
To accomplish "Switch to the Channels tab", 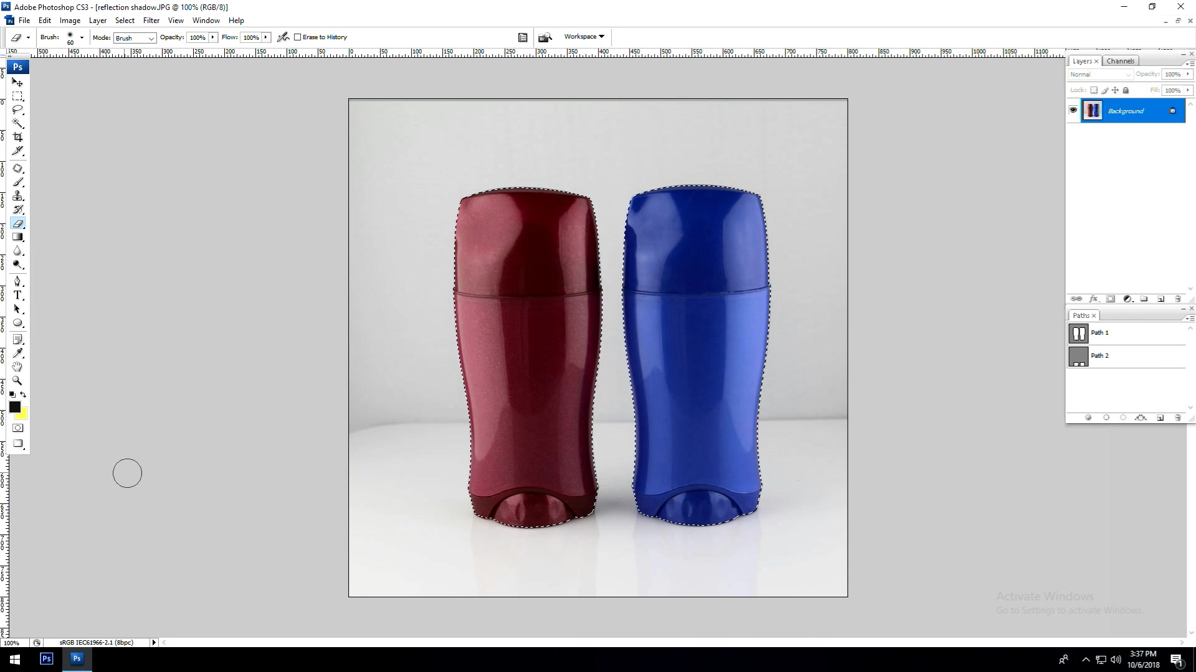I will (1120, 61).
